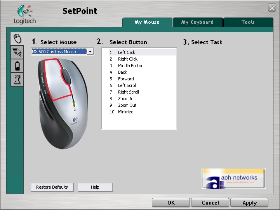
Task: Select the My Mouse tab
Action: (x=147, y=22)
